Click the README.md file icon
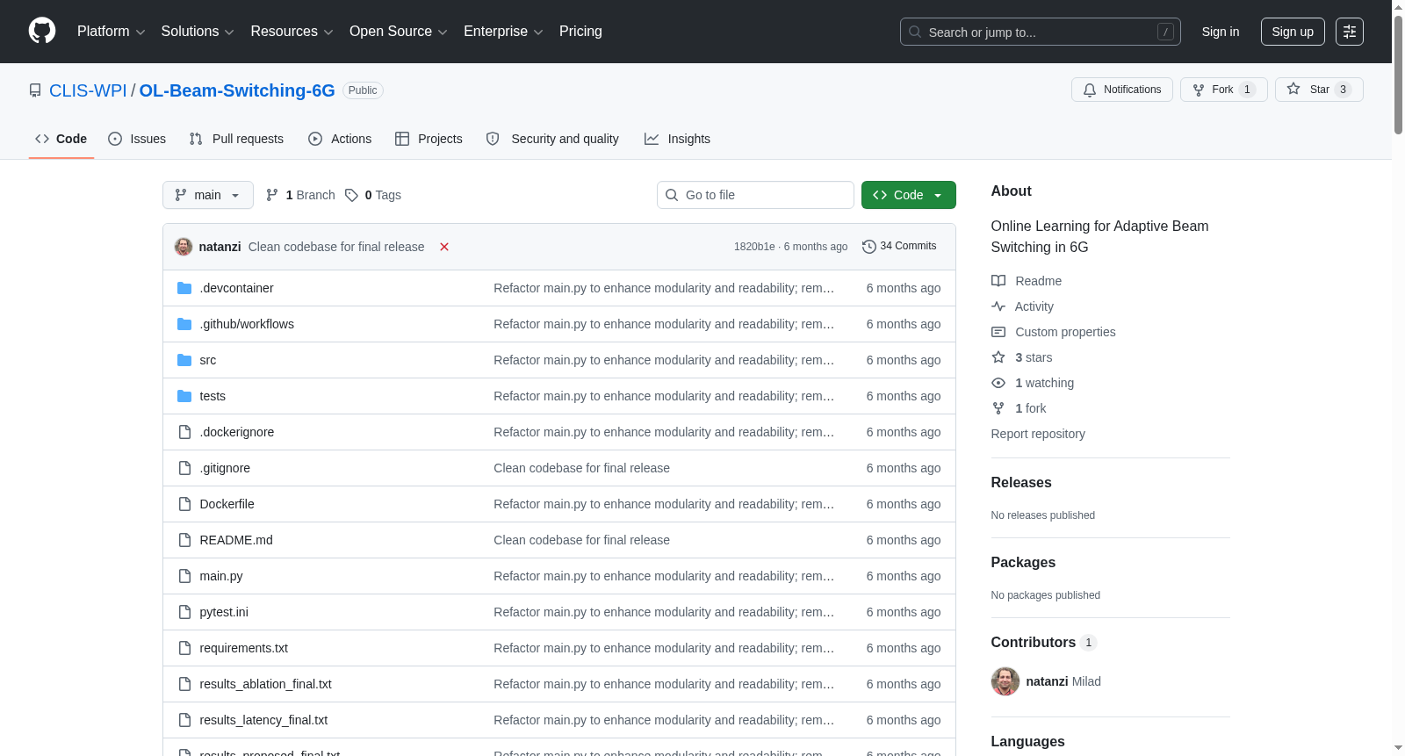 click(184, 540)
